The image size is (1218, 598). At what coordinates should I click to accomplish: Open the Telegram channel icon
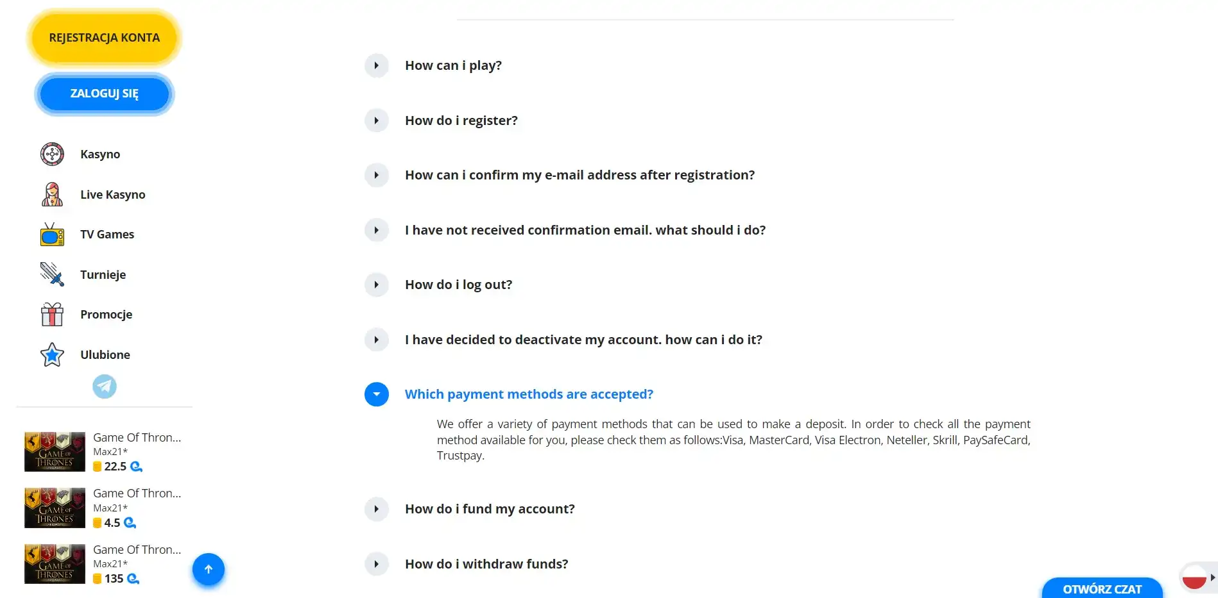tap(105, 386)
